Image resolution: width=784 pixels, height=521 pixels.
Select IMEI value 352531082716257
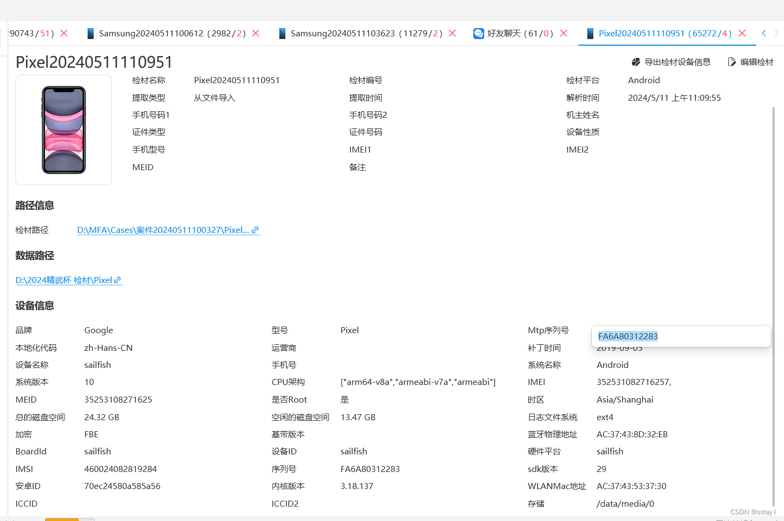[634, 382]
